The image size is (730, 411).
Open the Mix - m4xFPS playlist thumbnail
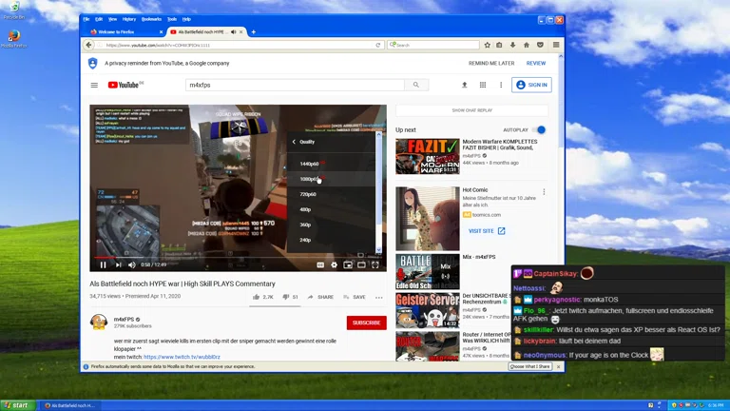(428, 272)
